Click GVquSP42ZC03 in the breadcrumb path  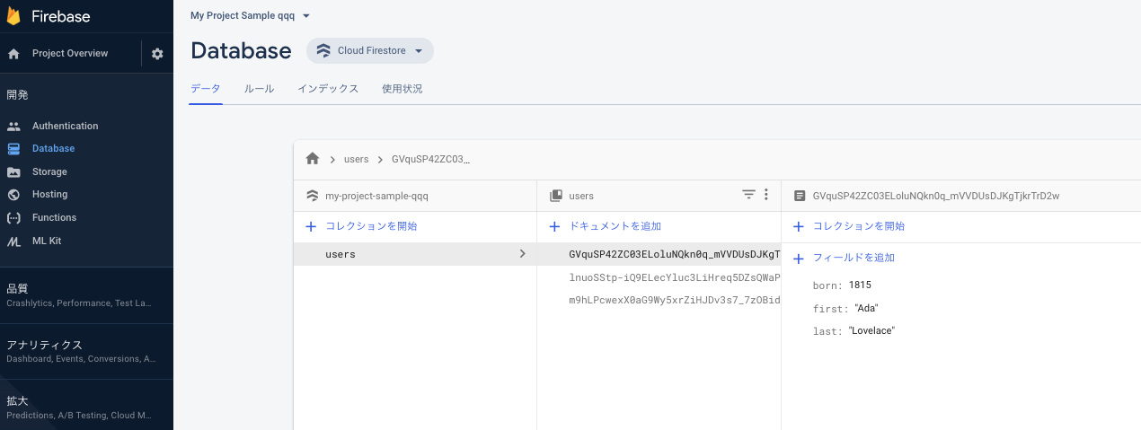coord(431,159)
